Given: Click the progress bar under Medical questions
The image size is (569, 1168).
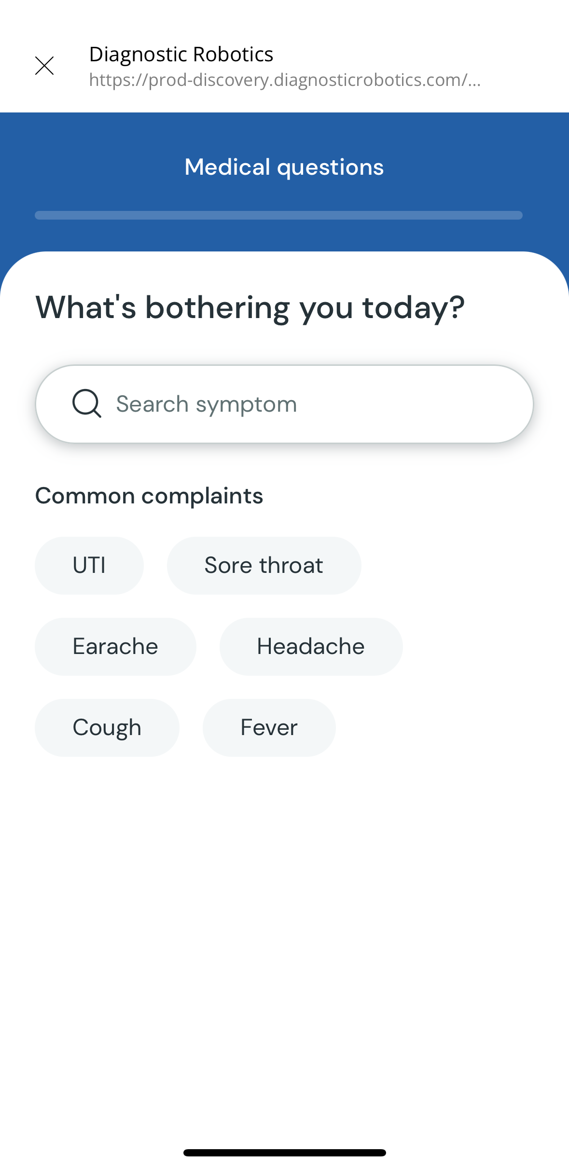Looking at the screenshot, I should [278, 215].
